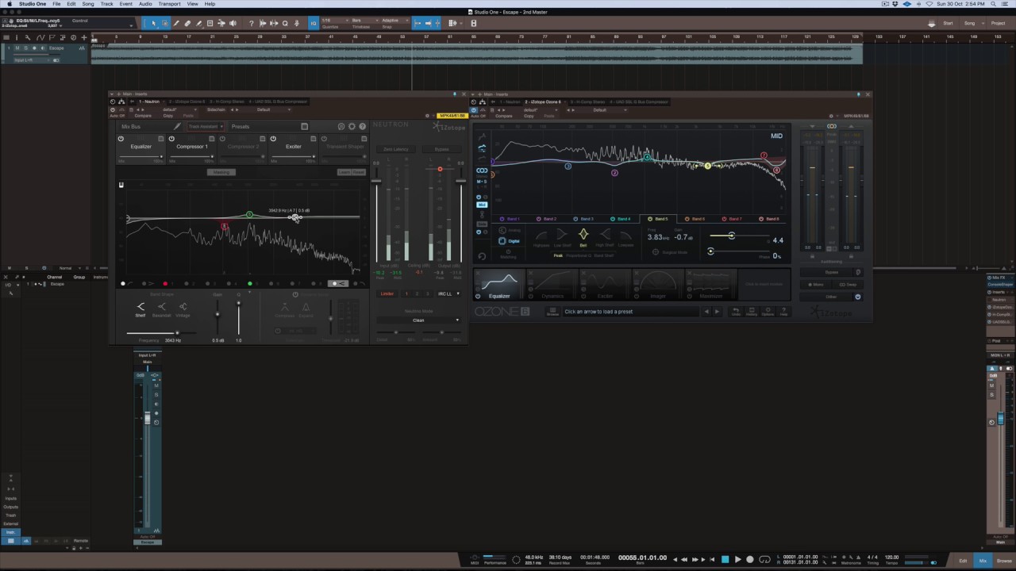
Task: Click the Neutron Masking button
Action: click(x=221, y=172)
